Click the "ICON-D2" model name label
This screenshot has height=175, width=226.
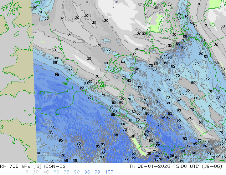click(x=55, y=166)
